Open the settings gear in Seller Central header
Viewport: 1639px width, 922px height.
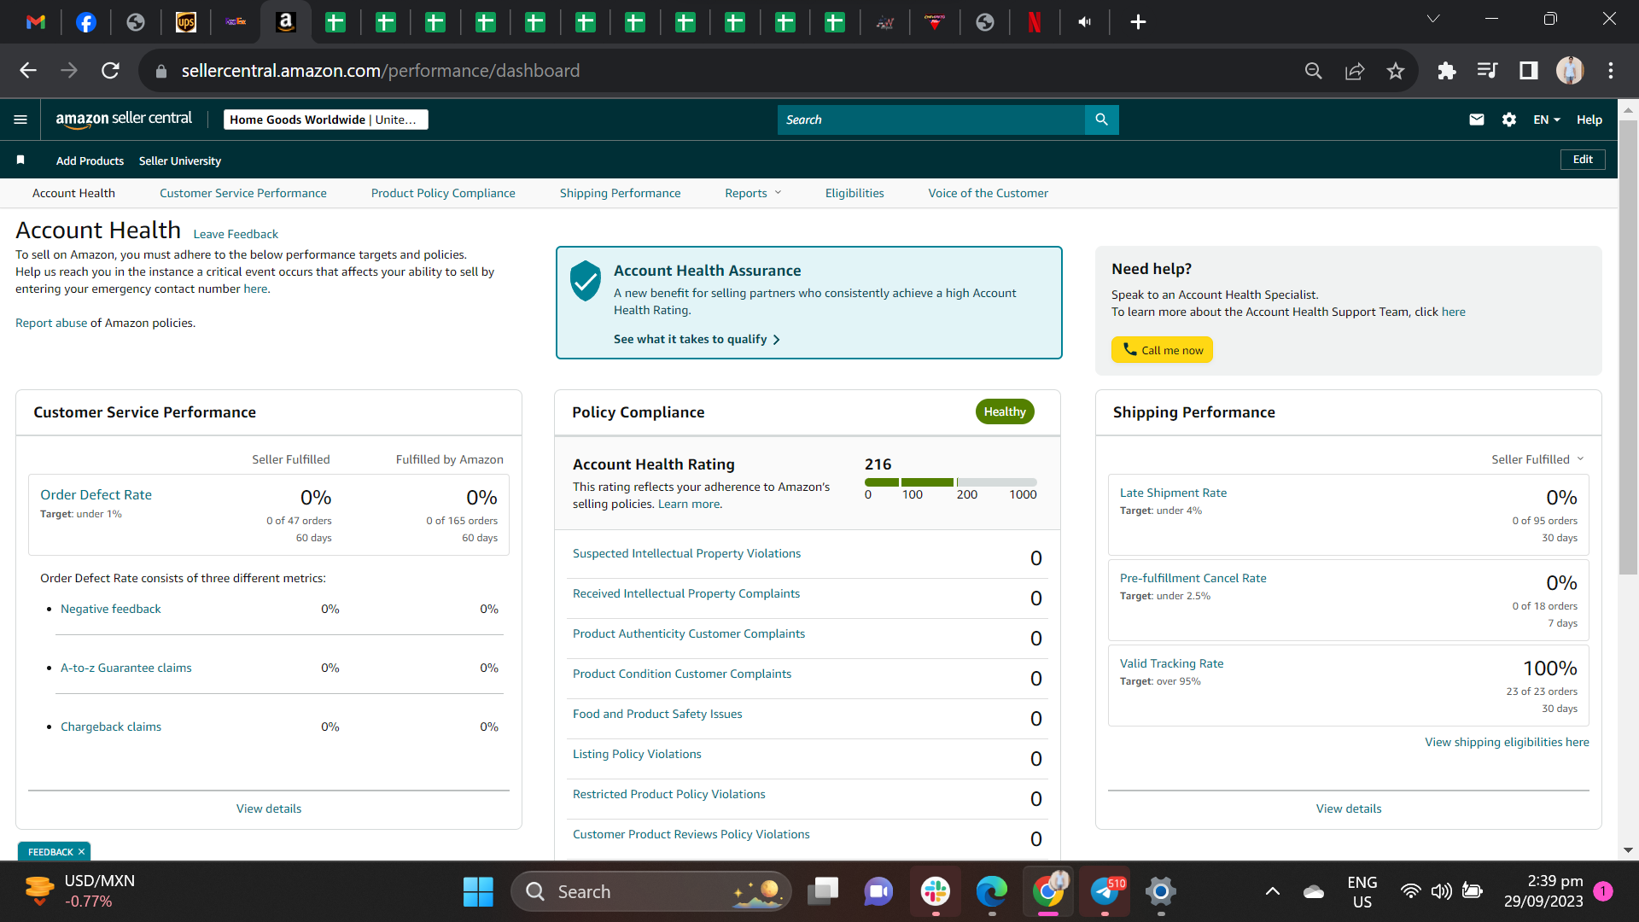1509,120
